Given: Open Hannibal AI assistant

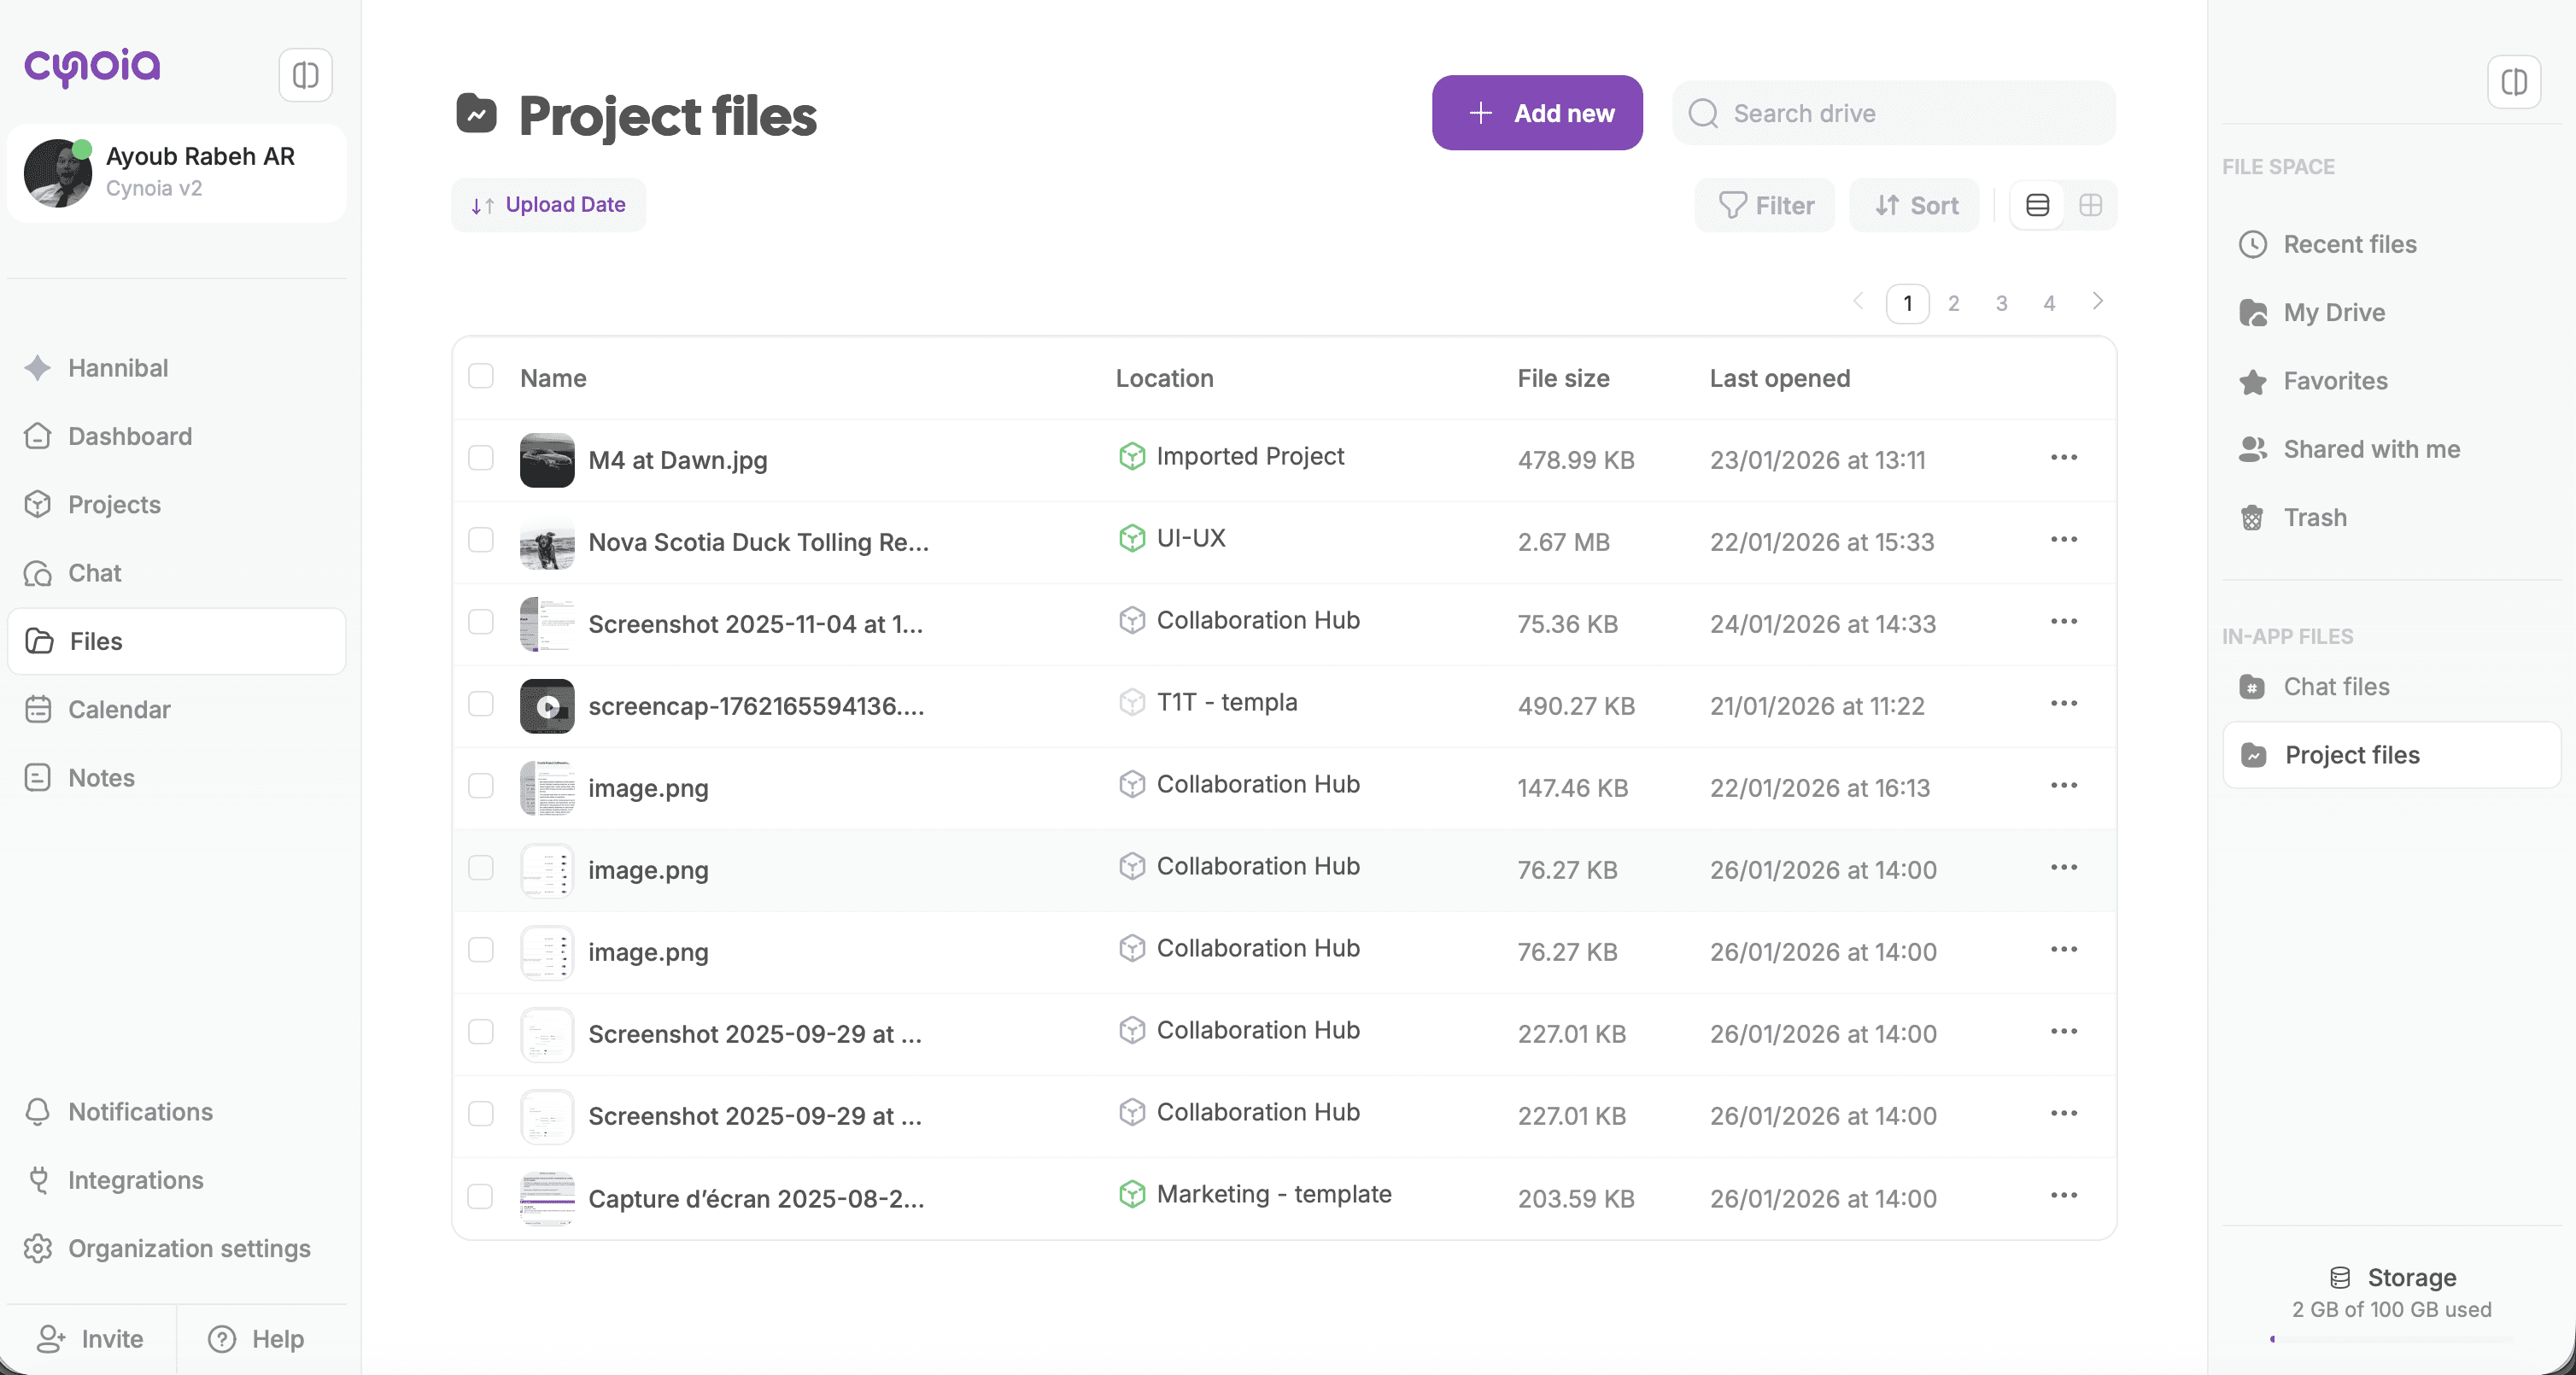Looking at the screenshot, I should tap(117, 368).
